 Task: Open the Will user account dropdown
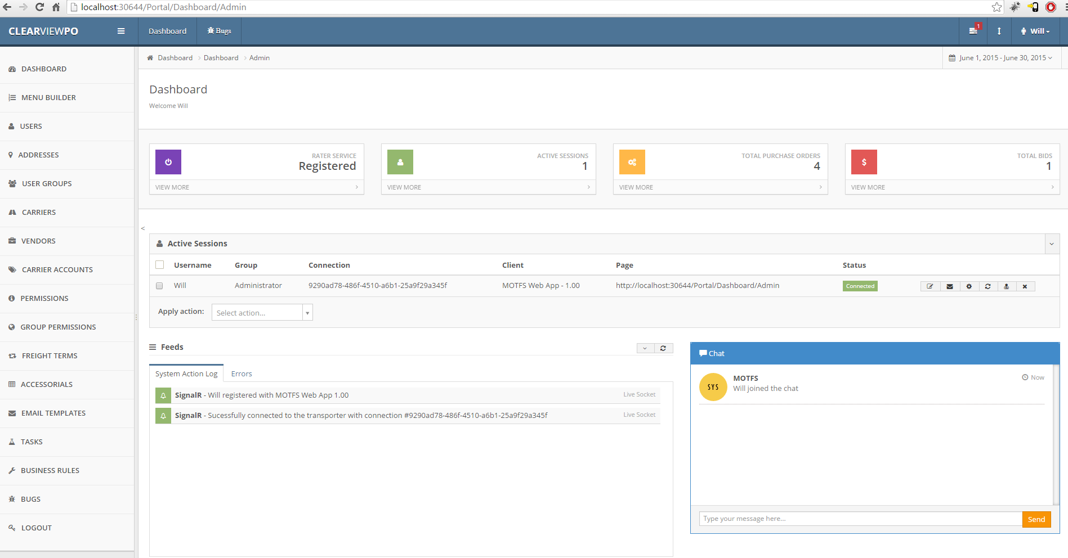coord(1035,31)
